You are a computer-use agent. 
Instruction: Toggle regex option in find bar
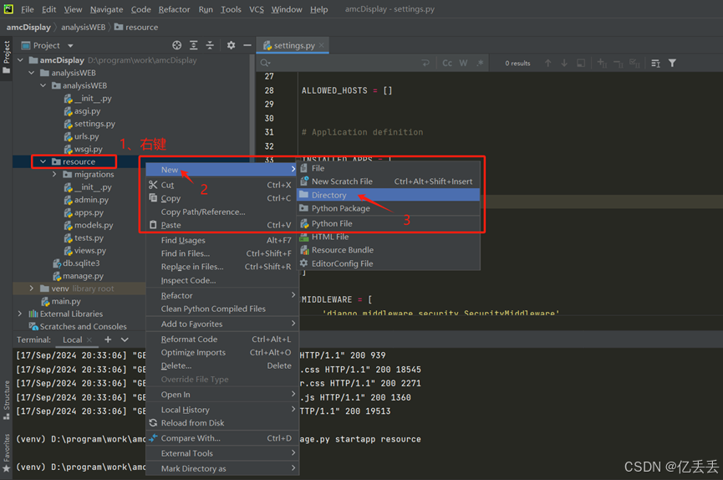480,64
